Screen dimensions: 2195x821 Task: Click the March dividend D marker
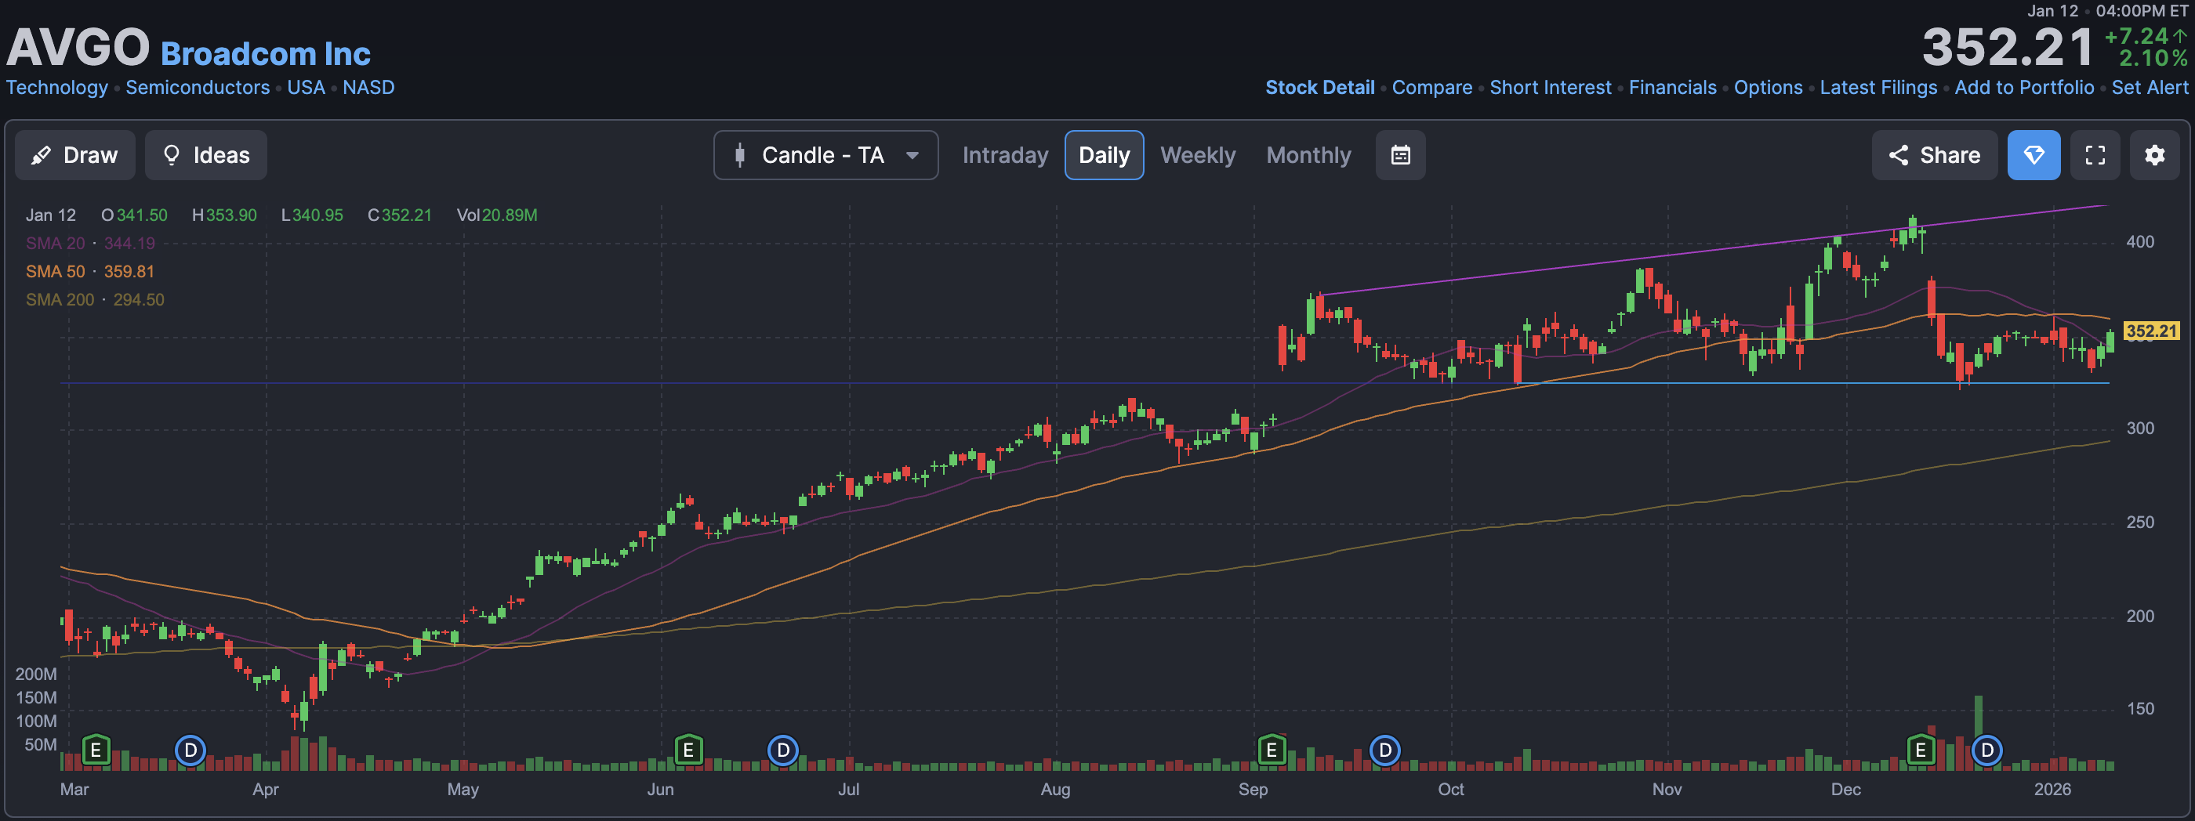click(190, 750)
